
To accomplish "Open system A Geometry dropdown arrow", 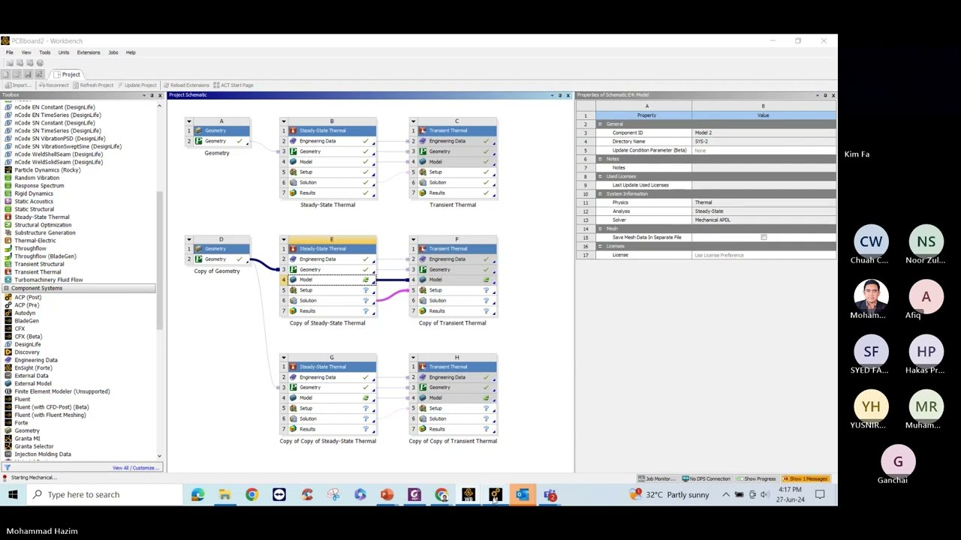I will 189,121.
